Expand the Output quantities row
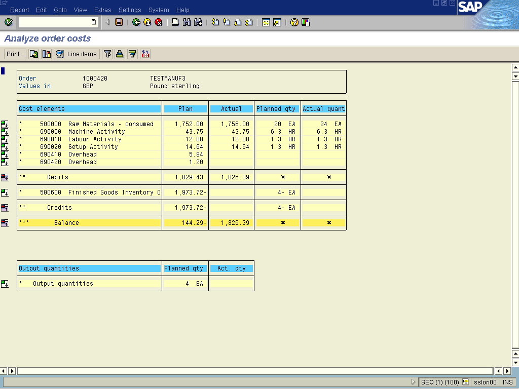Image resolution: width=519 pixels, height=389 pixels. pyautogui.click(x=5, y=284)
